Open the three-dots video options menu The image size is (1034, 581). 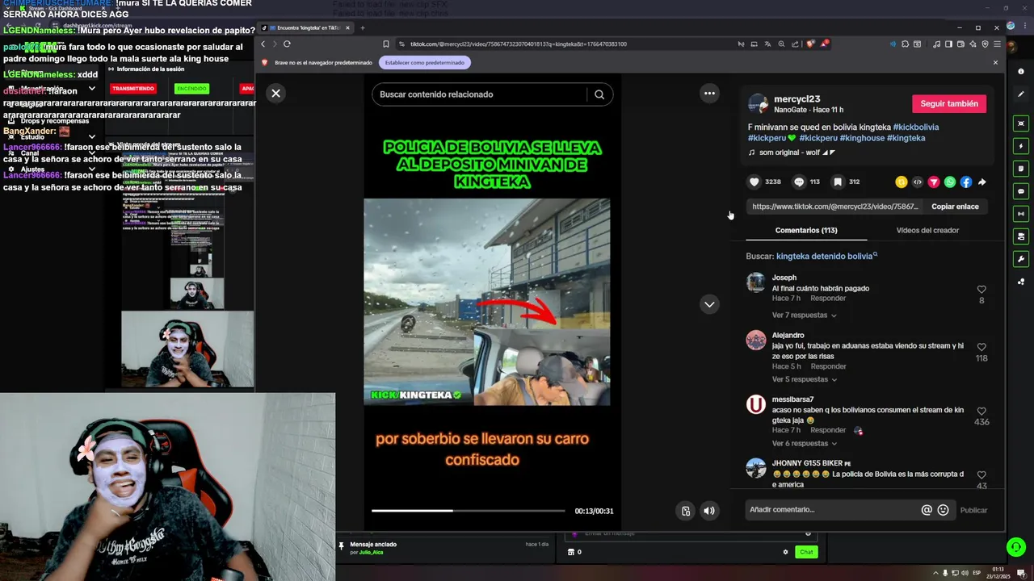pyautogui.click(x=709, y=93)
